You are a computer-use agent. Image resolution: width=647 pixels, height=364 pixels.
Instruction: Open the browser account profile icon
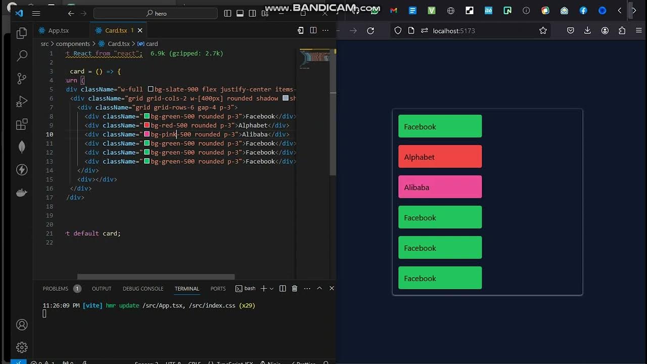tap(605, 31)
